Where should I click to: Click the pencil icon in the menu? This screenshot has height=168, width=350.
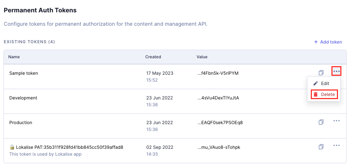click(316, 83)
